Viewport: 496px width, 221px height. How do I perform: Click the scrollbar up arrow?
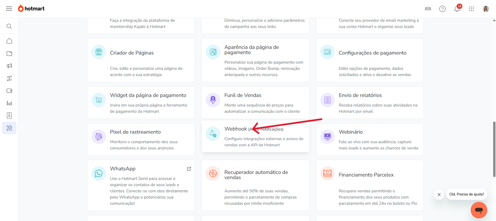[494, 20]
